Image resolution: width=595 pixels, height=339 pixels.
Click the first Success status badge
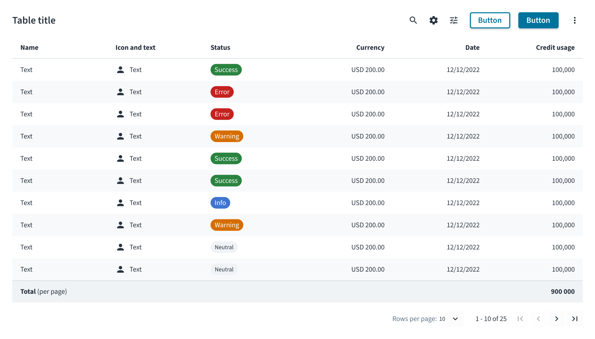point(226,70)
